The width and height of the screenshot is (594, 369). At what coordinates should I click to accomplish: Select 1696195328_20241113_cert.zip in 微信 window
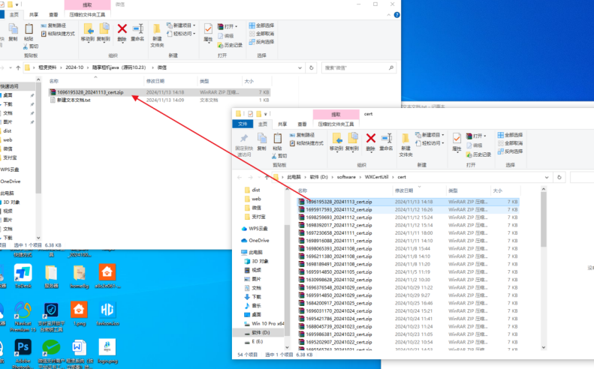(x=159, y=92)
